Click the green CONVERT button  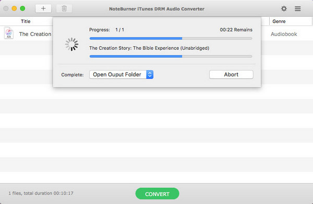point(157,194)
